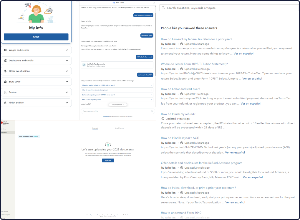The width and height of the screenshot is (300, 220).
Task: Click 'Ver en español' under amend return answer
Action: click(x=243, y=54)
